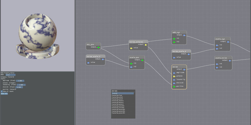Click the amplitude float value field
This screenshot has height=125, width=251.
[x=20, y=81]
